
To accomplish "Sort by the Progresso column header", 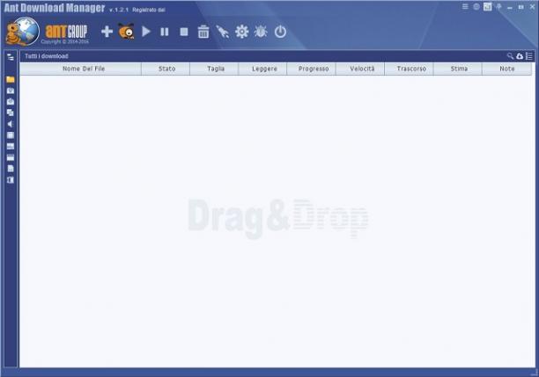I will 312,69.
